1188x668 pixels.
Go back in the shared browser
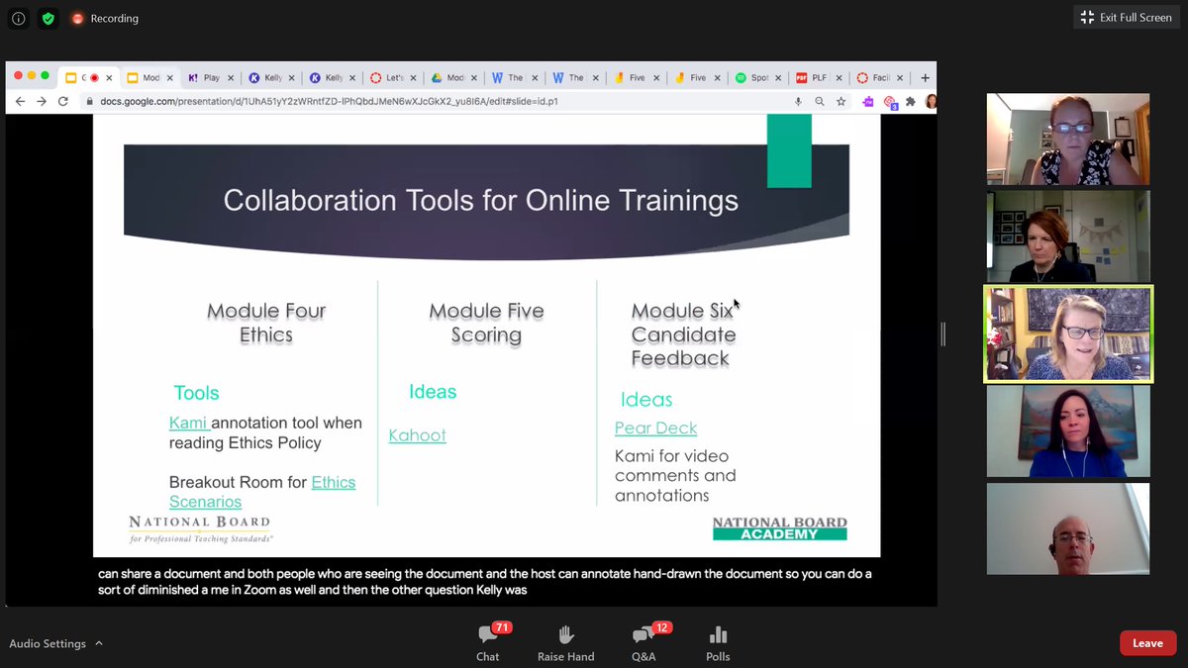click(20, 101)
